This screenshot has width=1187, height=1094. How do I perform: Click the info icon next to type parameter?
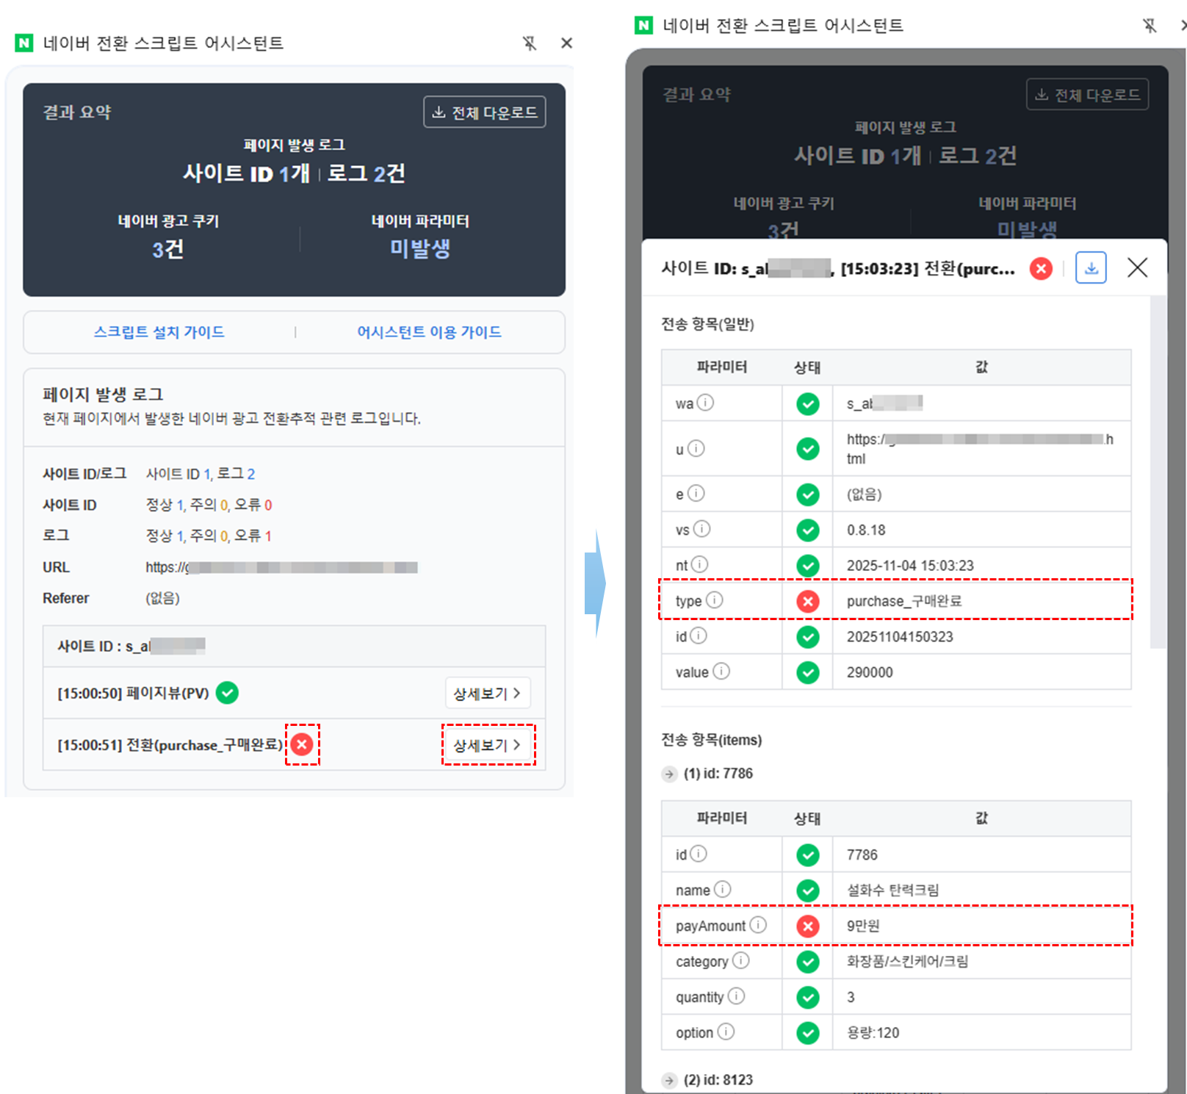point(714,600)
